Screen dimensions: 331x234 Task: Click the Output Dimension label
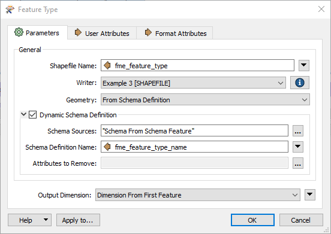64,195
